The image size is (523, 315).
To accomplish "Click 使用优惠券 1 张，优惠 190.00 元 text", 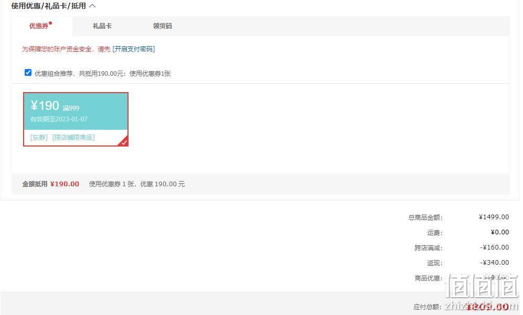I will click(x=137, y=184).
